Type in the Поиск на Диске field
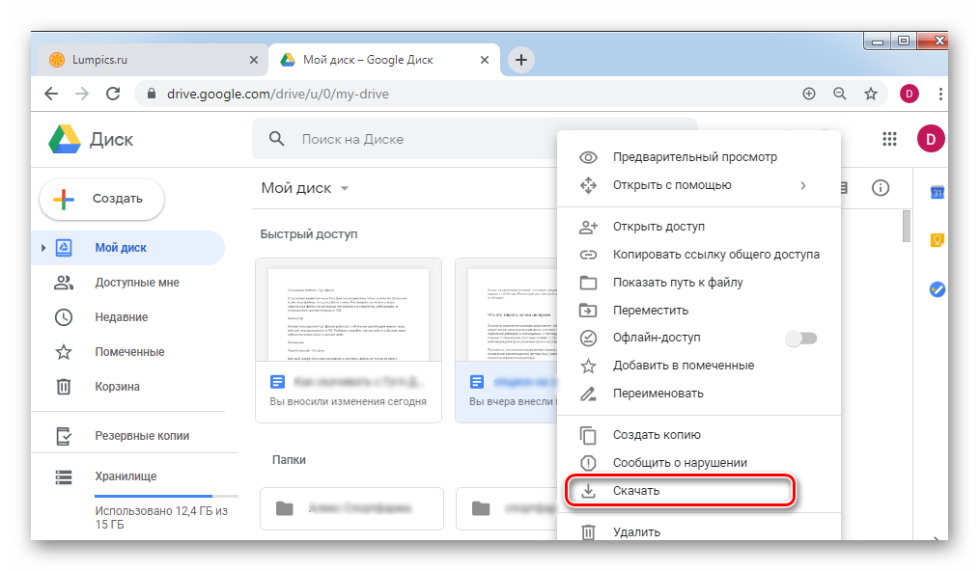 (x=425, y=139)
